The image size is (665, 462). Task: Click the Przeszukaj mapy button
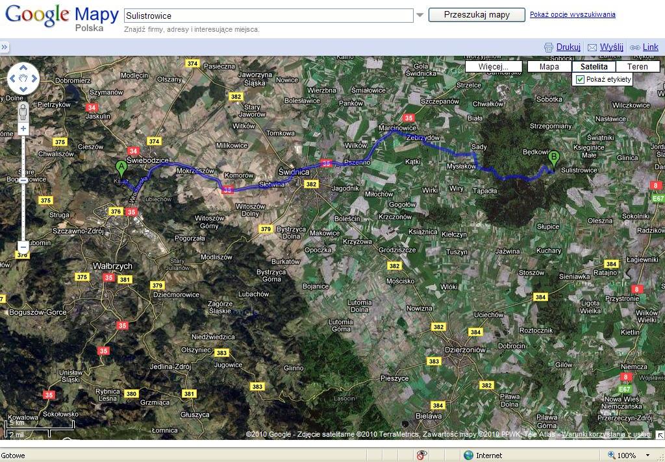point(476,15)
